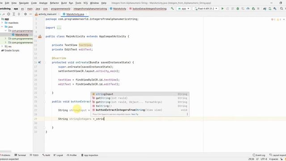
Task: Open the Project view selector dropdown
Action: click(x=4, y=14)
